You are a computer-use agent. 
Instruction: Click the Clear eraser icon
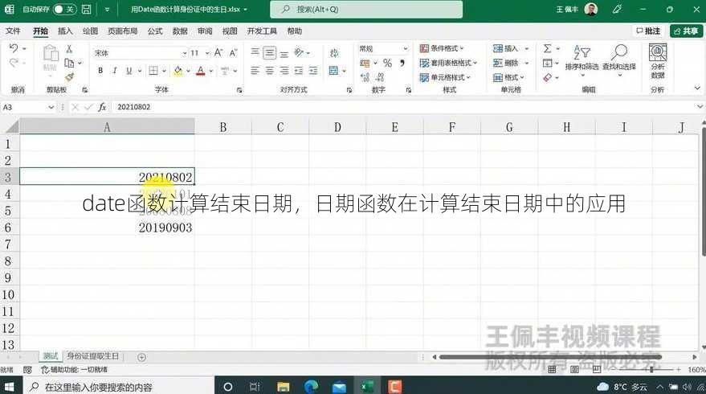point(547,77)
